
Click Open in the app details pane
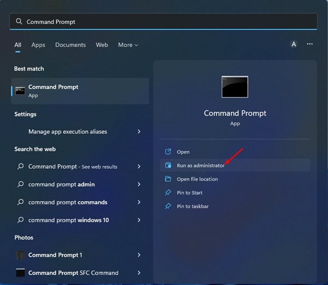click(183, 152)
